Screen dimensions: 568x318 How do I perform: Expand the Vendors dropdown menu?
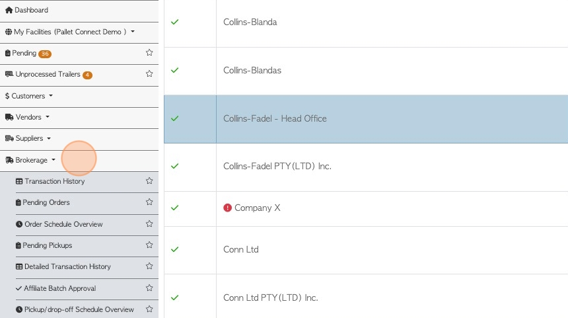tap(28, 117)
